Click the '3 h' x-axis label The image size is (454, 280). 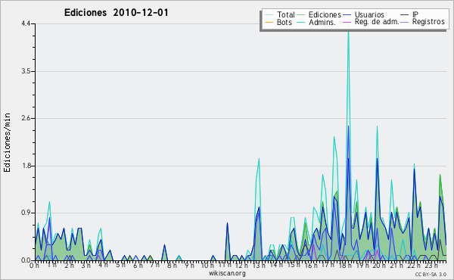pyautogui.click(x=86, y=265)
